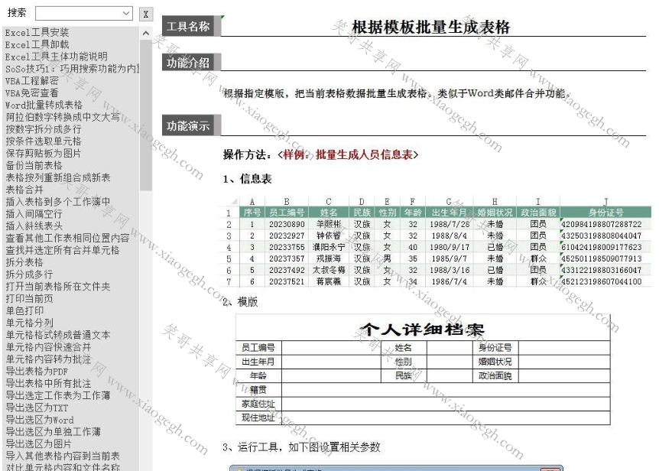Click the '功能演示' section header
The image size is (659, 471).
[191, 125]
